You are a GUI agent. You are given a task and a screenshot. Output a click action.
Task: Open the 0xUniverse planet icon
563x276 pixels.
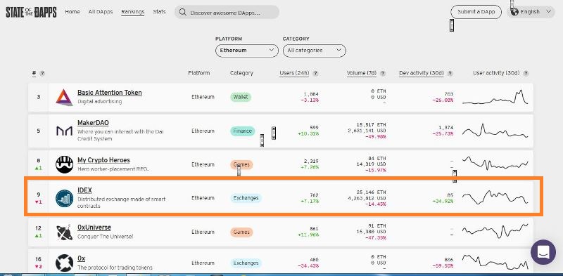(64, 232)
